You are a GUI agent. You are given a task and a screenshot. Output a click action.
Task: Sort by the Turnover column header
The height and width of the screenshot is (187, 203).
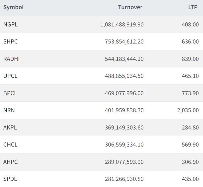pos(130,7)
